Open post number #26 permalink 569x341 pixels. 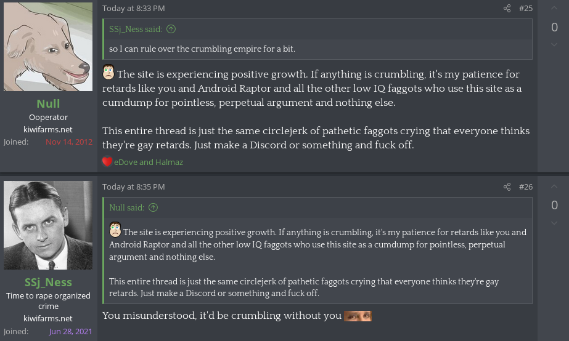[526, 187]
